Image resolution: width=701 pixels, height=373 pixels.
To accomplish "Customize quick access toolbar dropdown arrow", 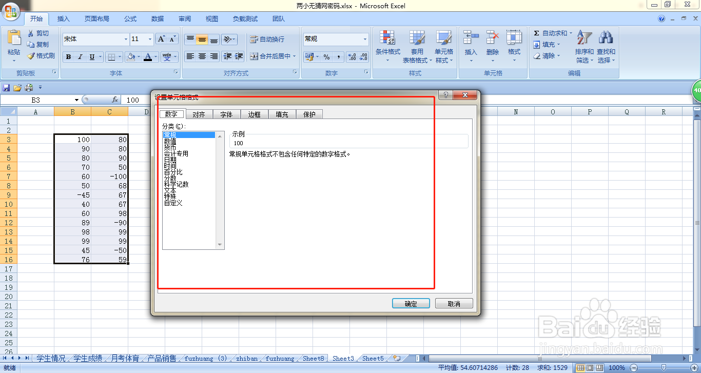I will click(x=40, y=88).
